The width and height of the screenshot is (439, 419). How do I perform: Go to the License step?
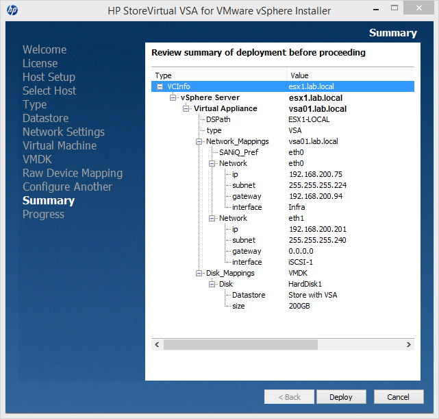pos(40,63)
